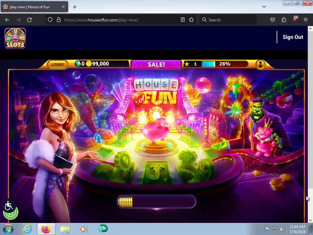Screen dimensions: 313x235
Task: Click the star level icon
Action: click(x=187, y=64)
